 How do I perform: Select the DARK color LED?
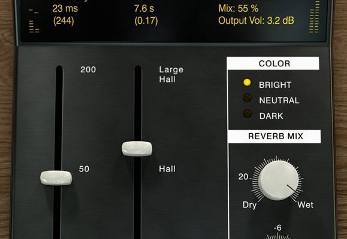248,114
